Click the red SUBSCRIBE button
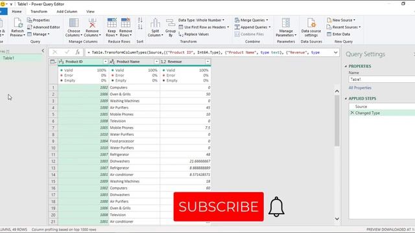This screenshot has width=415, height=233. (219, 206)
